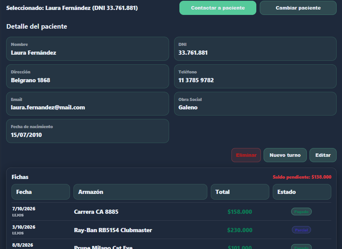This screenshot has width=342, height=249.
Task: Select the Nombre field Laura Fernández
Action: pyautogui.click(x=88, y=49)
